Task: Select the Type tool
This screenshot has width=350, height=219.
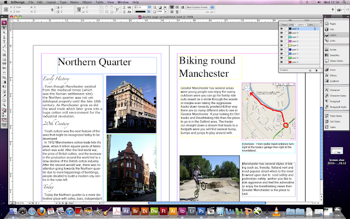Action: 4,42
